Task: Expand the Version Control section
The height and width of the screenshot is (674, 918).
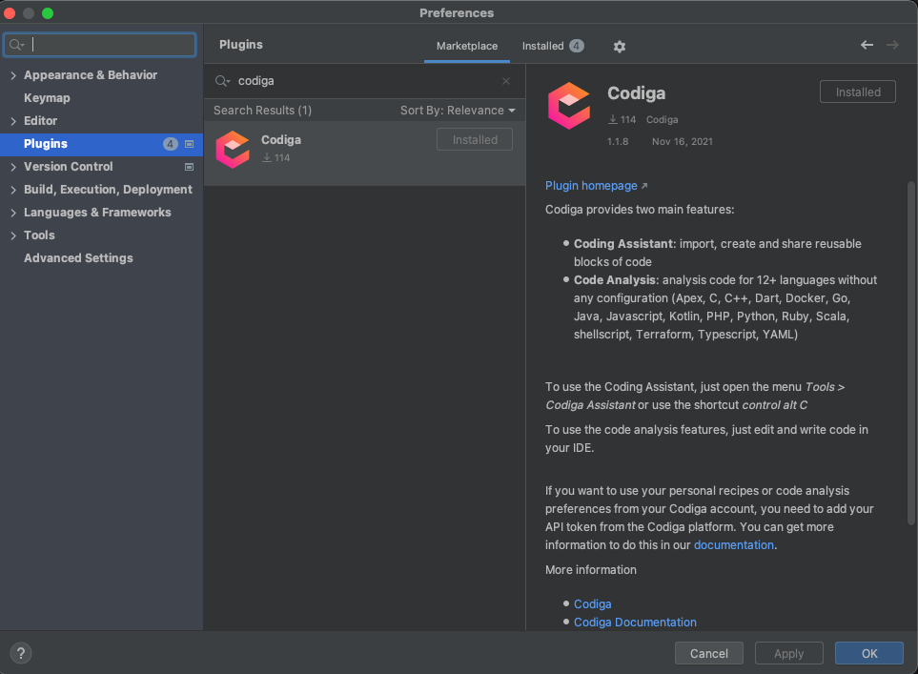Action: tap(13, 167)
